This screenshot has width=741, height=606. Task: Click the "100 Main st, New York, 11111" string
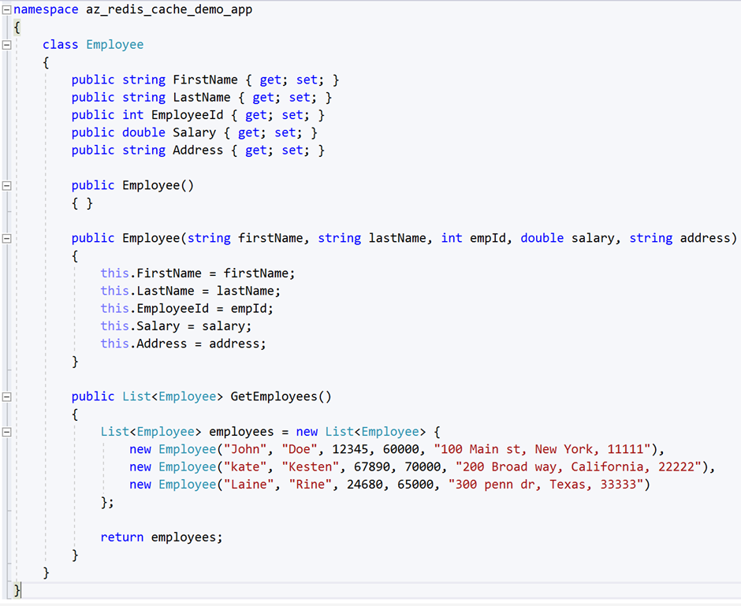point(542,449)
